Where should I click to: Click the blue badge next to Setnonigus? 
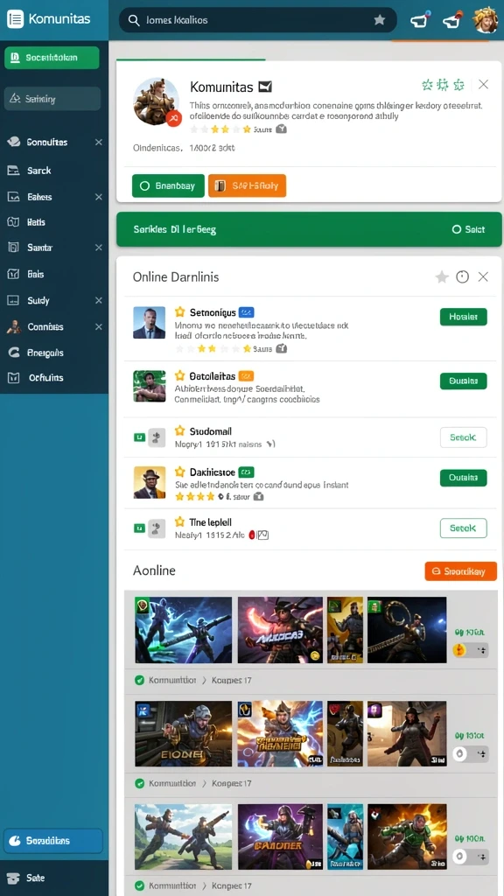pos(246,312)
